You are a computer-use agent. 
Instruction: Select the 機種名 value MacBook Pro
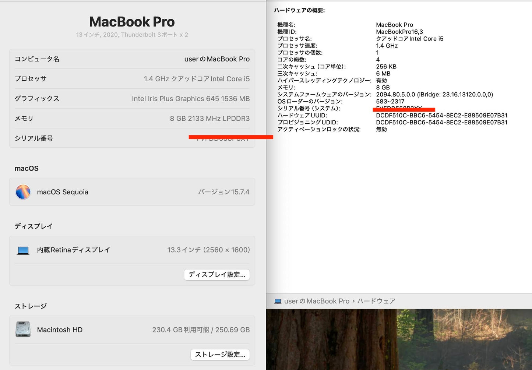click(394, 25)
